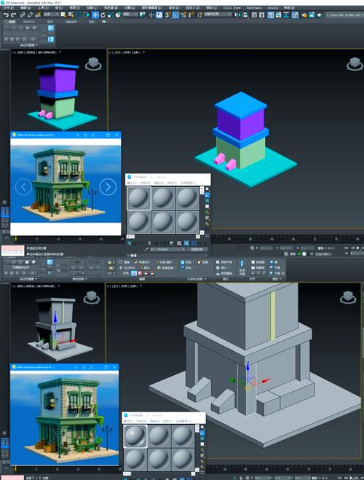Screen dimensions: 364x480
Task: Open the Layer Explorer icon
Action: coord(262,15)
